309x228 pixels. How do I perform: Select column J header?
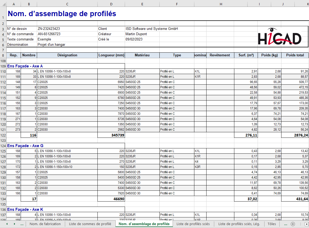(283, 4)
